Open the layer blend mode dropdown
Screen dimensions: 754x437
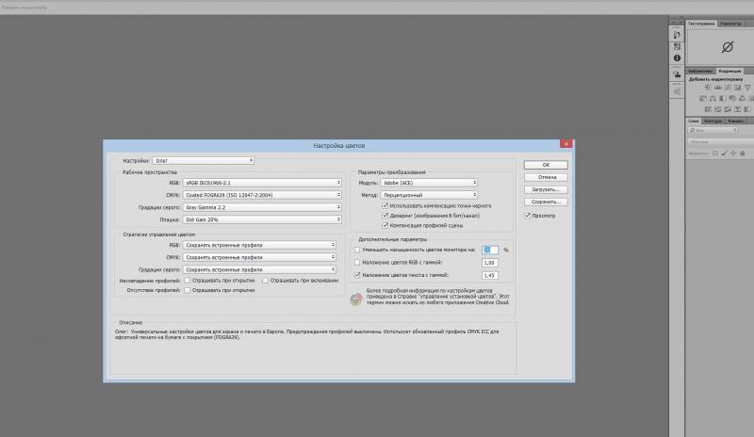pos(720,142)
